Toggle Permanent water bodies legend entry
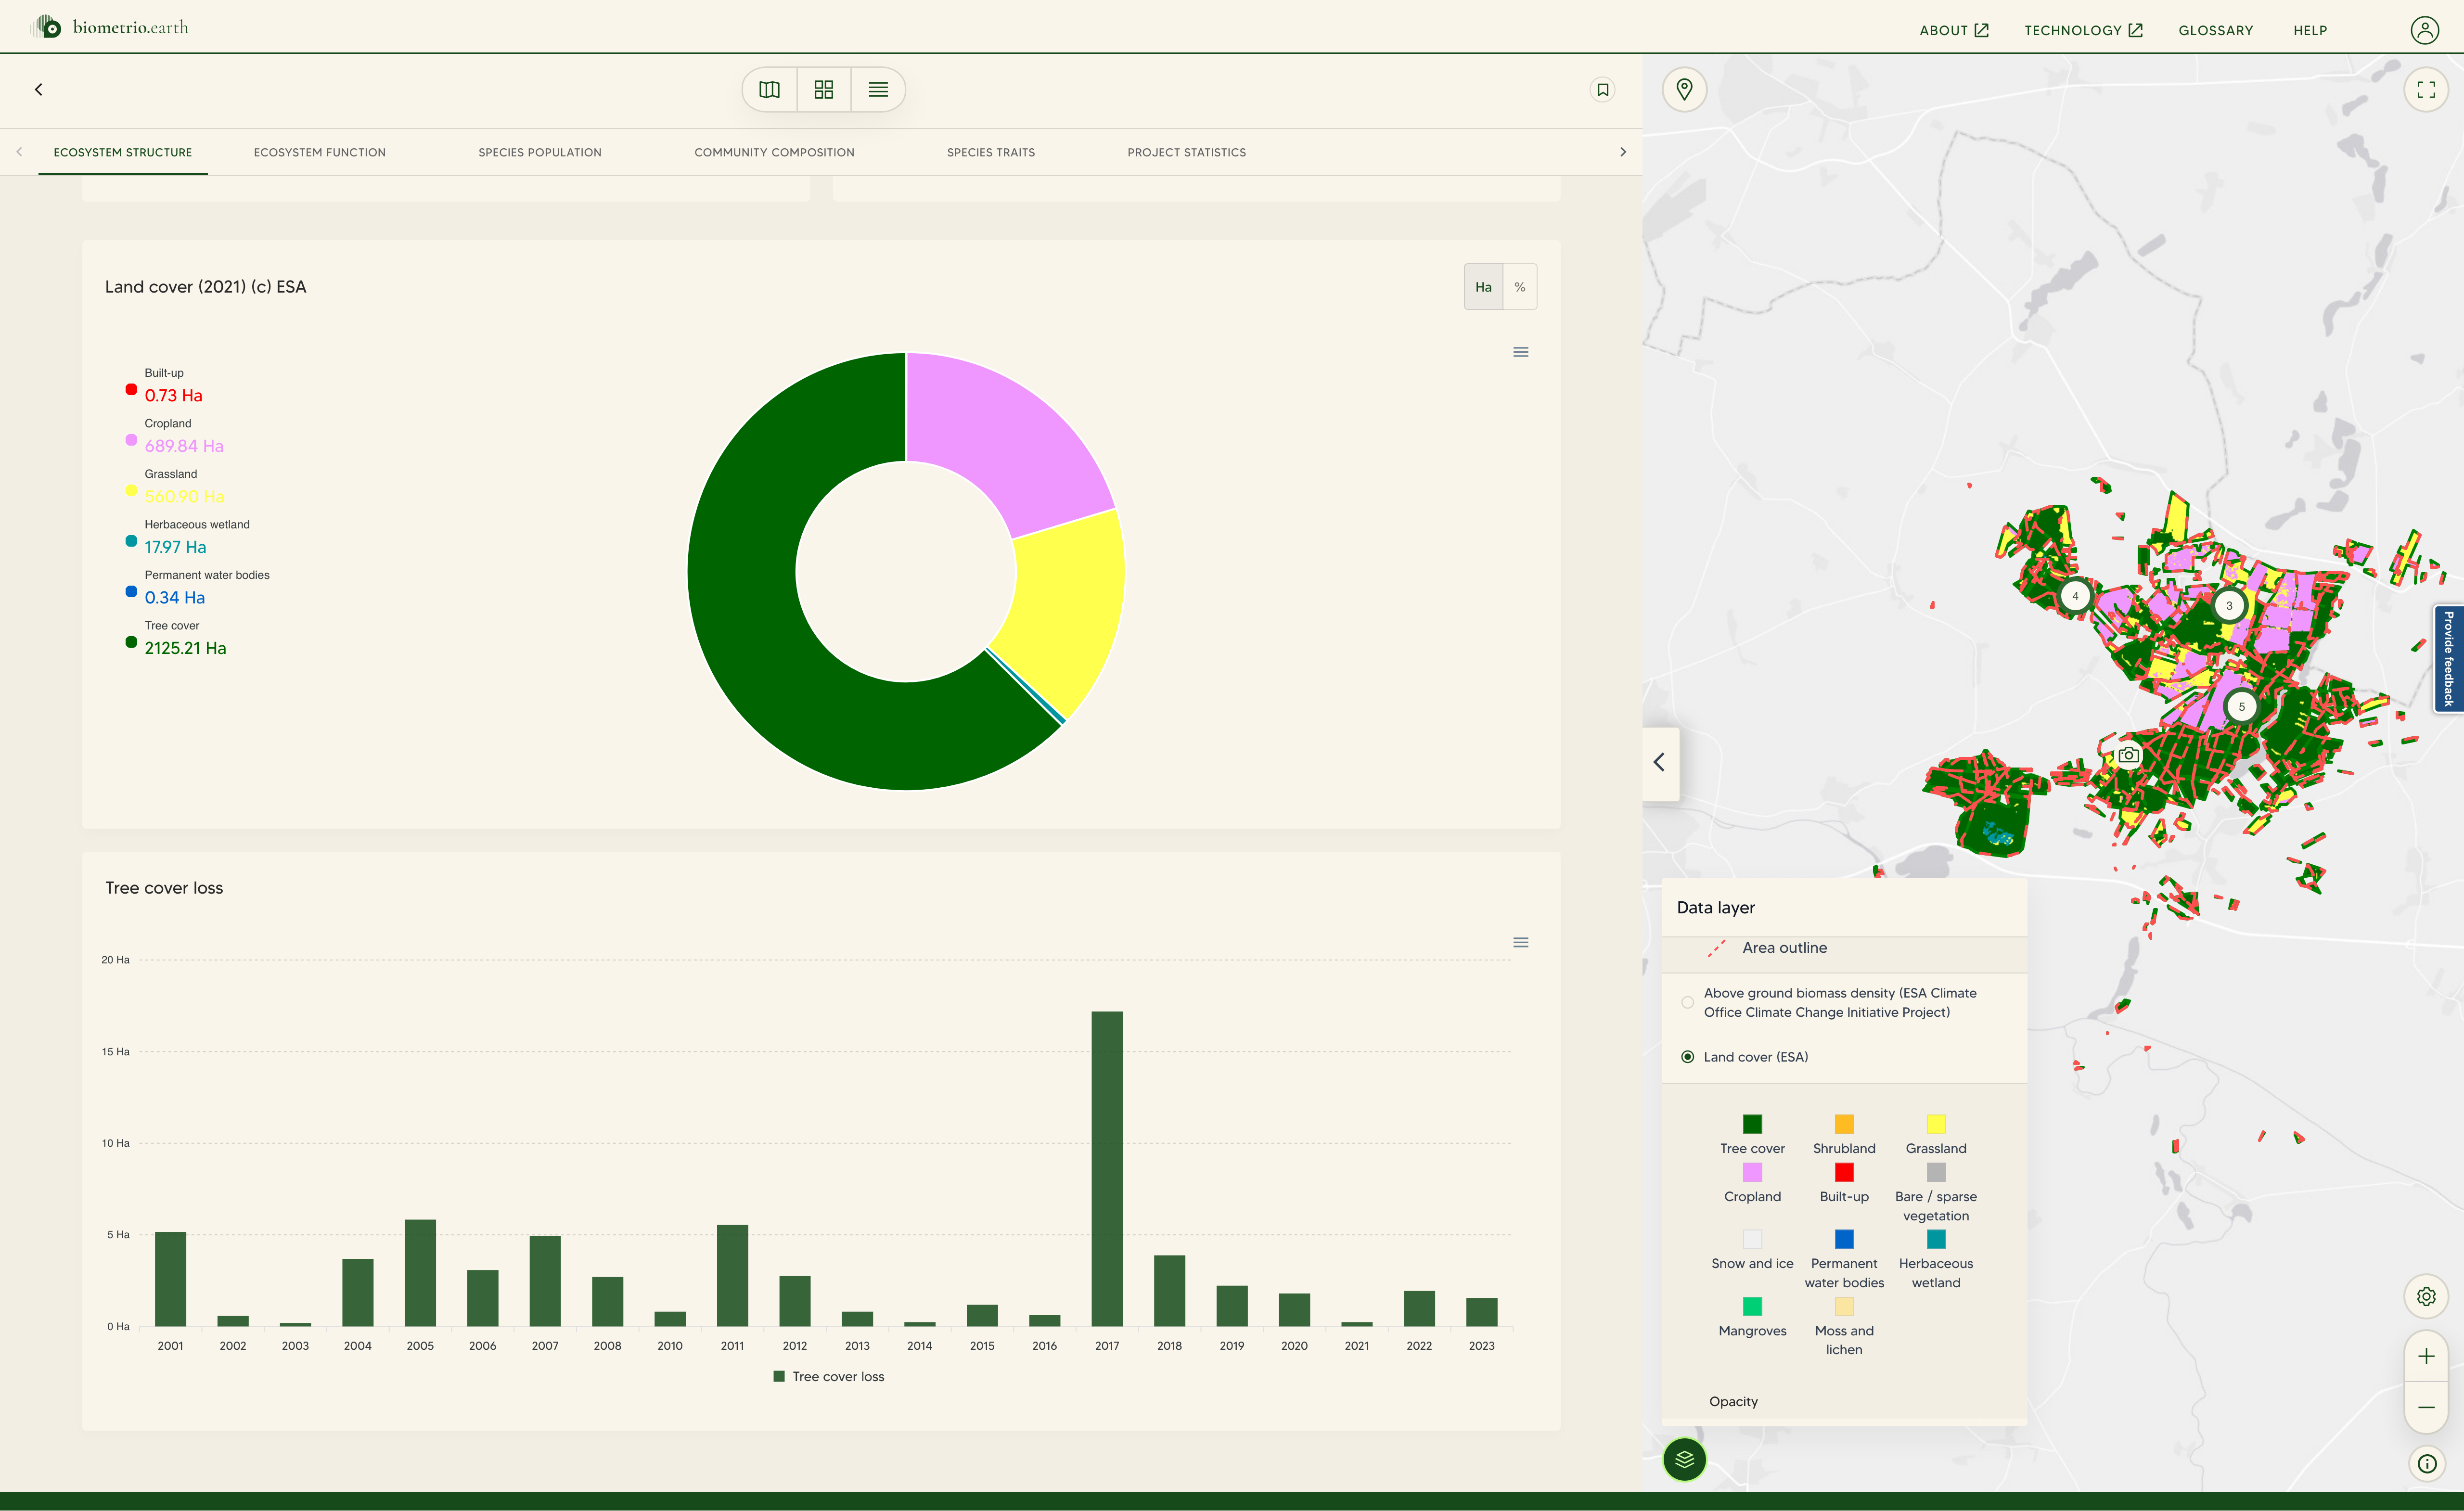 pyautogui.click(x=197, y=587)
